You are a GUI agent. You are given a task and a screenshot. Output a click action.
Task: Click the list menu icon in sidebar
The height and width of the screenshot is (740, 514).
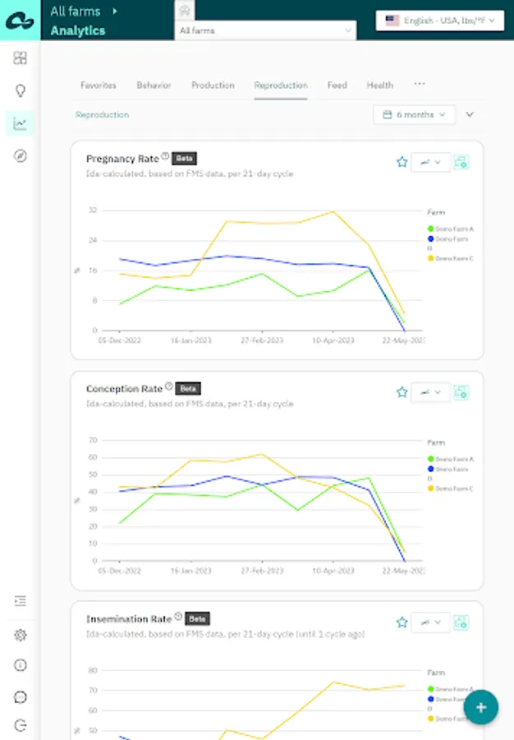coord(21,601)
